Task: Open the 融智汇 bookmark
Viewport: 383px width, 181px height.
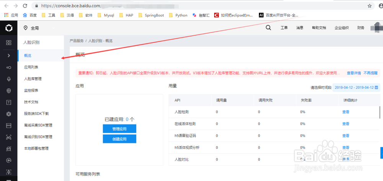Action: (201, 15)
